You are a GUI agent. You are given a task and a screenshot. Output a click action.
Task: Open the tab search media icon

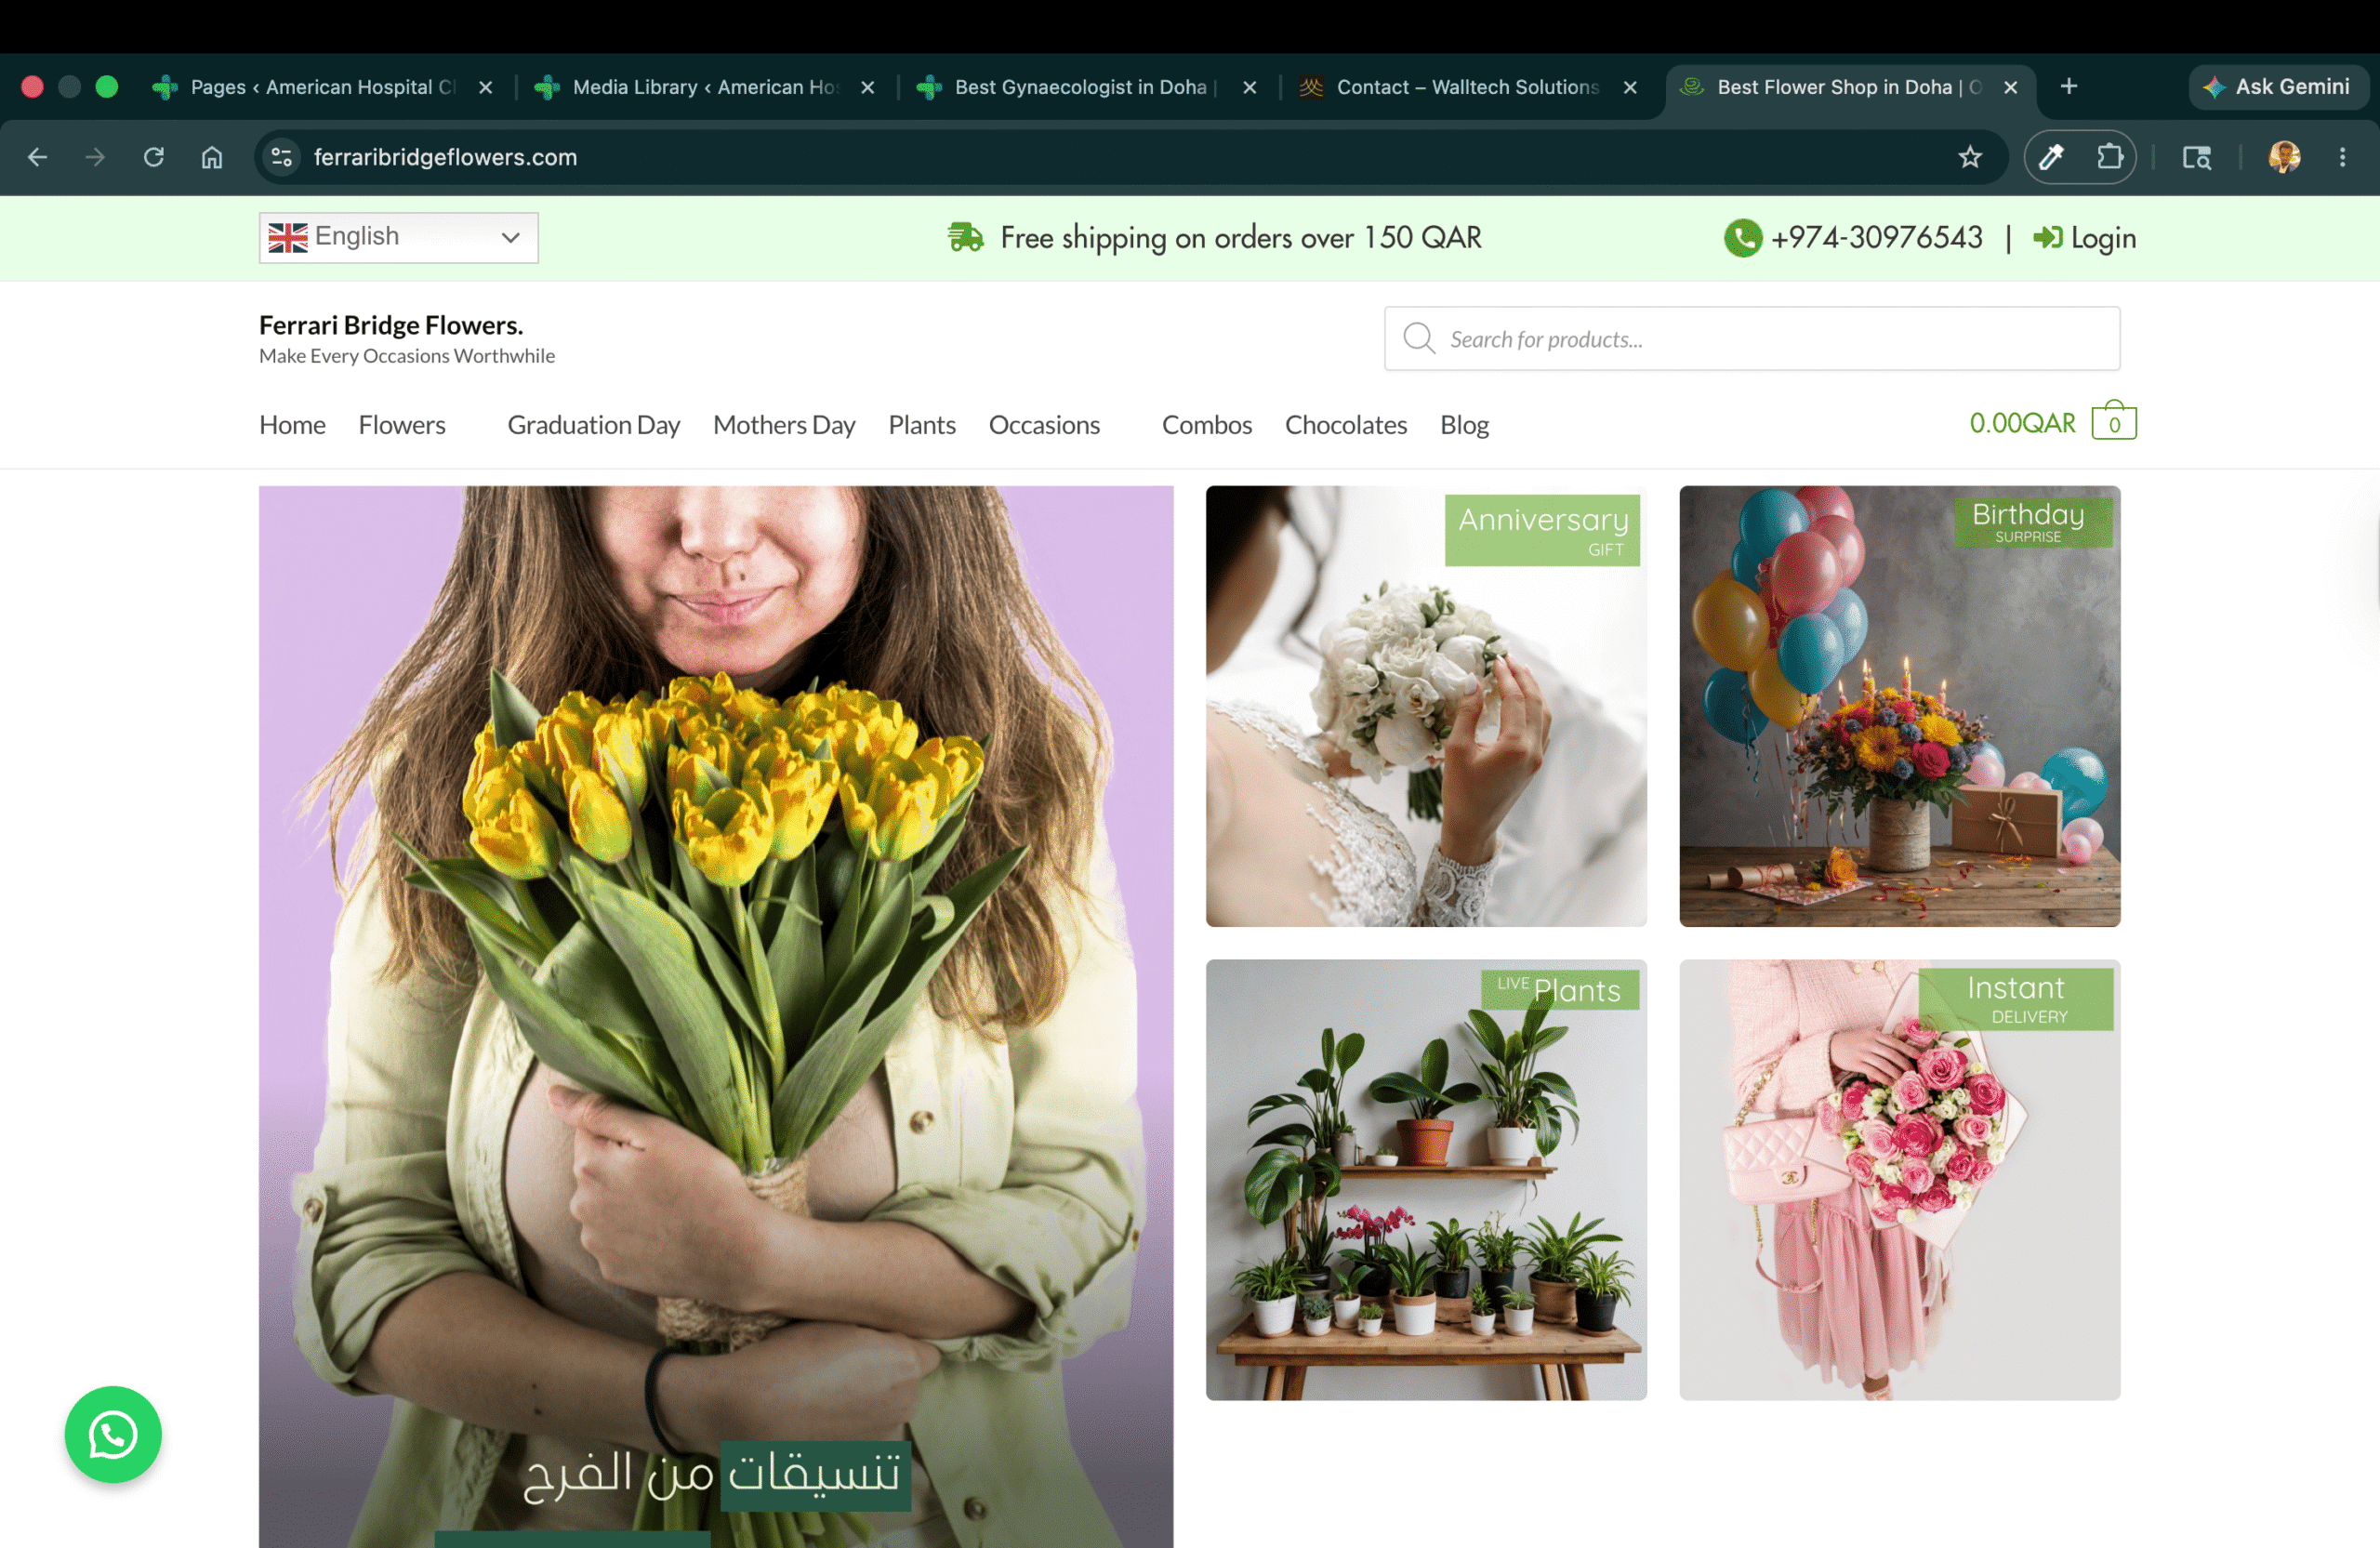(x=2196, y=157)
